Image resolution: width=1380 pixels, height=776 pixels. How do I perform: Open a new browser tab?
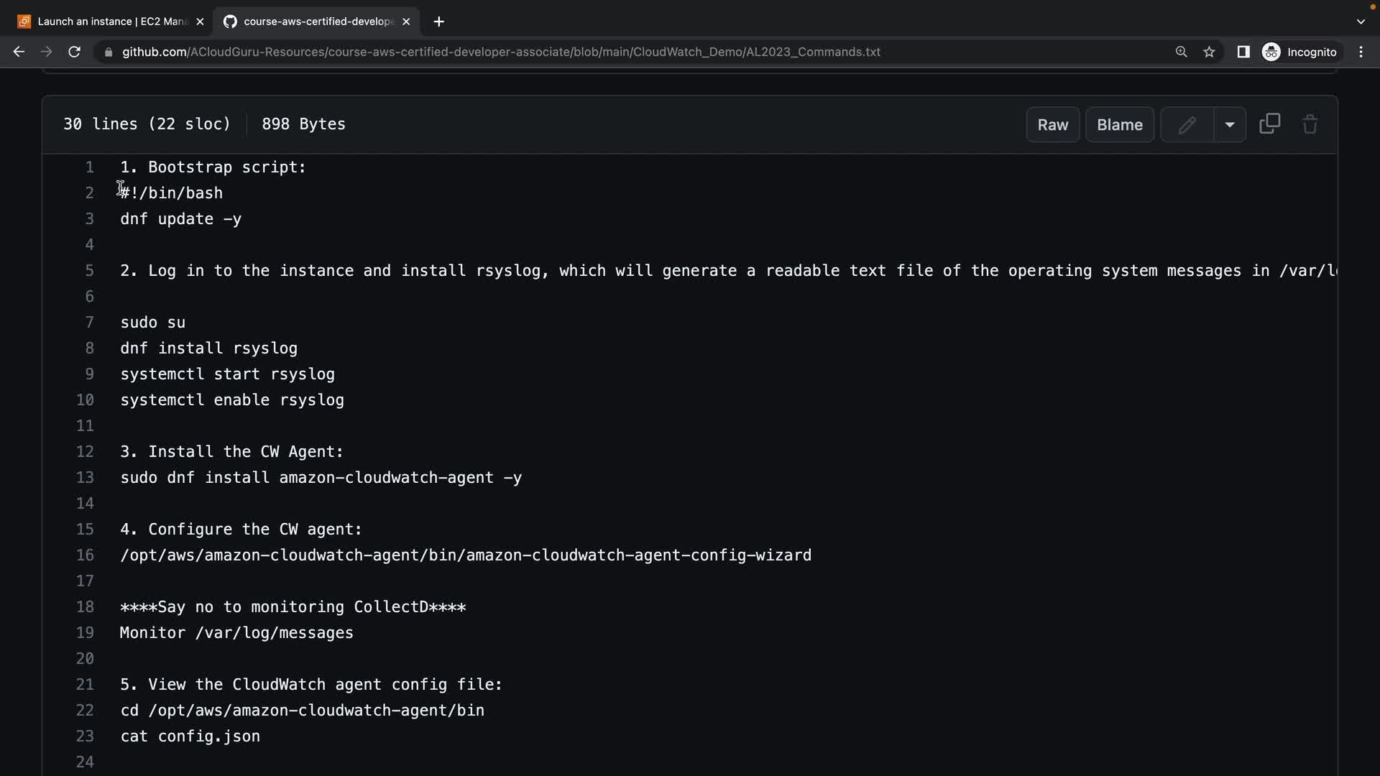click(x=438, y=22)
